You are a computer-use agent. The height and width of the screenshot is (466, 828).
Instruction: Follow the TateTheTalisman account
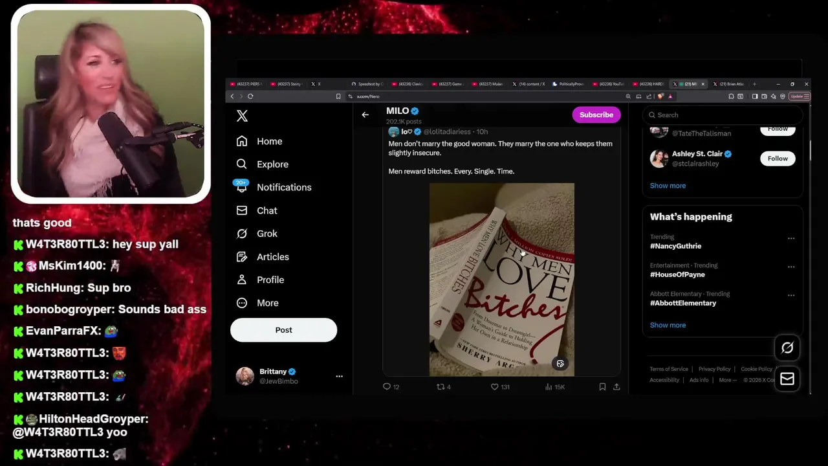778,129
